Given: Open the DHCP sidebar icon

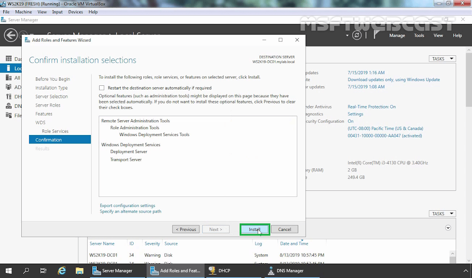Looking at the screenshot, I should (9, 96).
